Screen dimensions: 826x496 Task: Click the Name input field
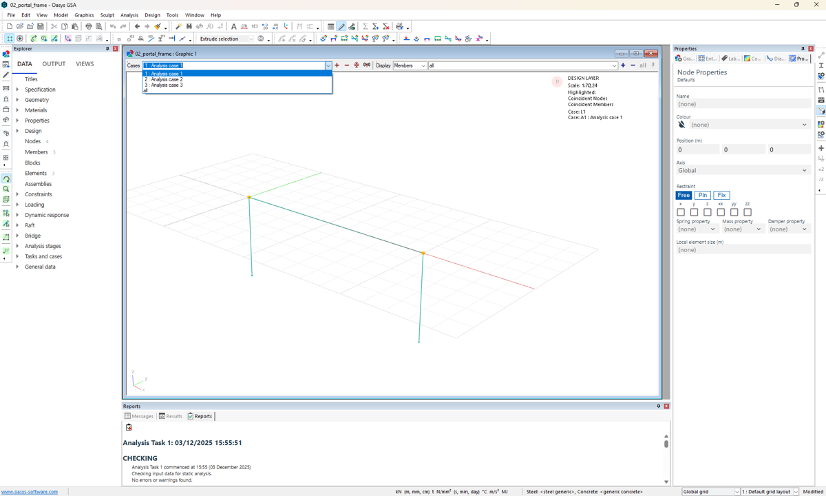[742, 104]
